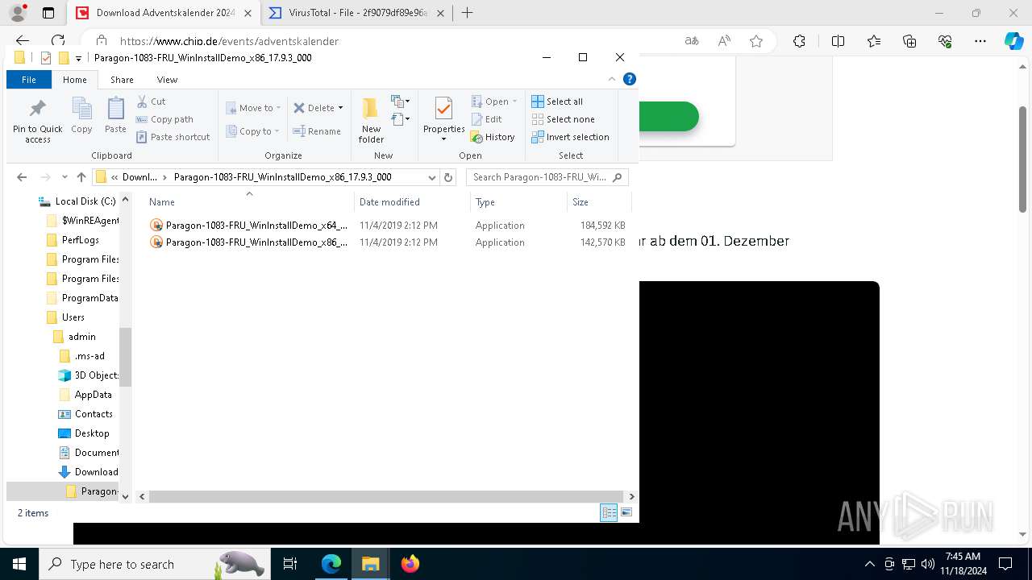The image size is (1032, 580).
Task: Click Copy path in Clipboard group
Action: (164, 119)
